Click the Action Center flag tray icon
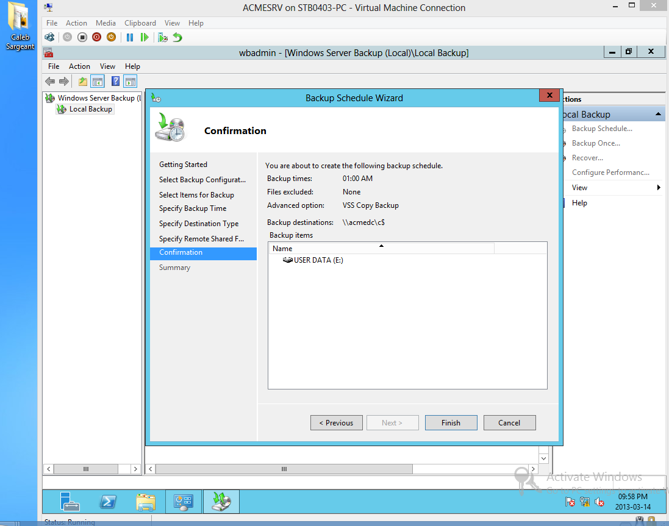This screenshot has height=526, width=669. (x=570, y=502)
